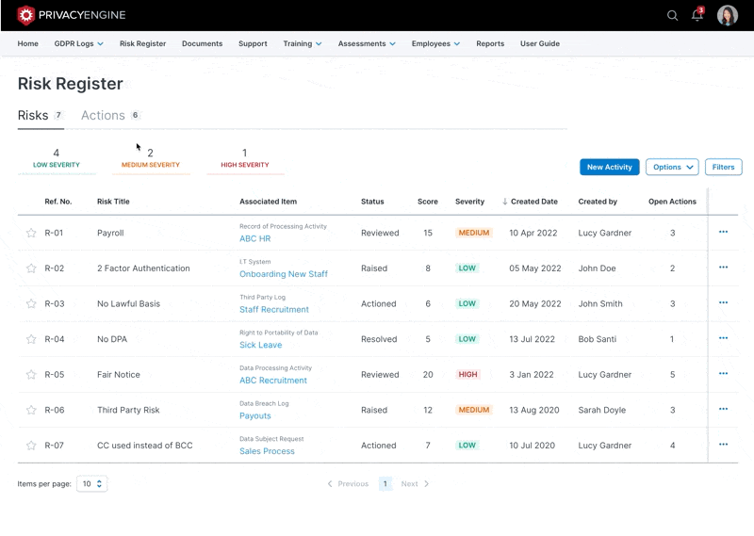Go to the previous page chevron
The width and height of the screenshot is (754, 536).
click(x=330, y=484)
